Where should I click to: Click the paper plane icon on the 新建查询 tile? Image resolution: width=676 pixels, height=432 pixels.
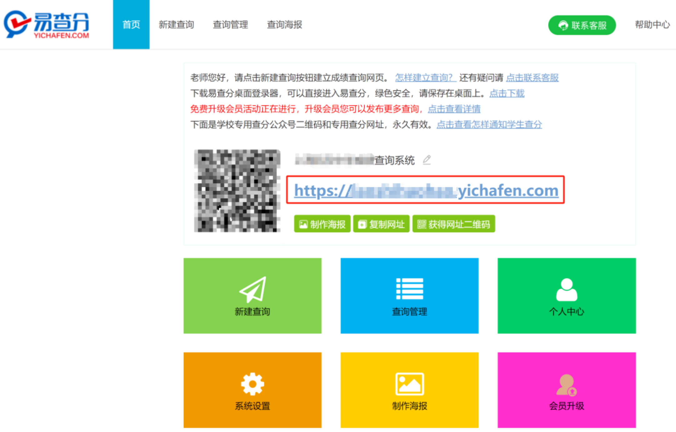pyautogui.click(x=253, y=289)
